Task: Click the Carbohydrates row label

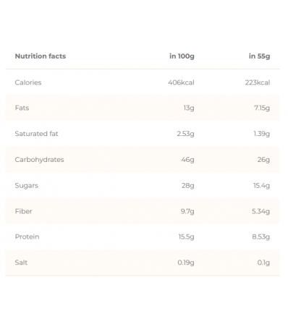Action: point(39,160)
